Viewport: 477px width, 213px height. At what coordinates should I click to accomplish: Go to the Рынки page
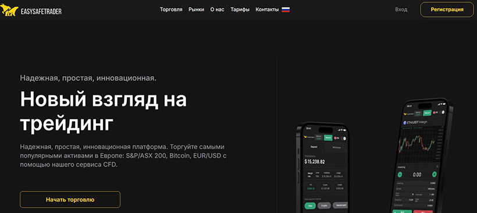pos(196,9)
